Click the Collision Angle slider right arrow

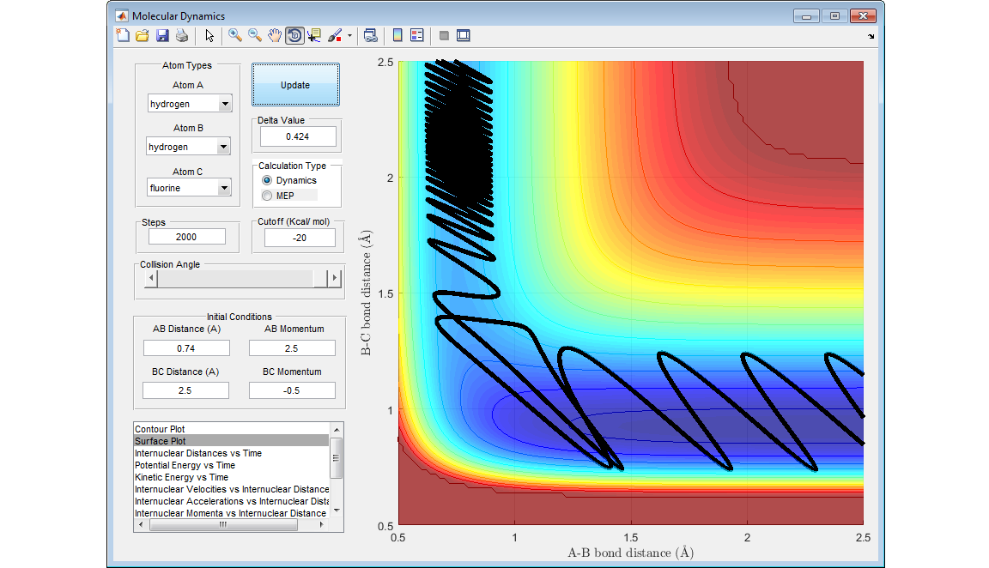pyautogui.click(x=335, y=278)
